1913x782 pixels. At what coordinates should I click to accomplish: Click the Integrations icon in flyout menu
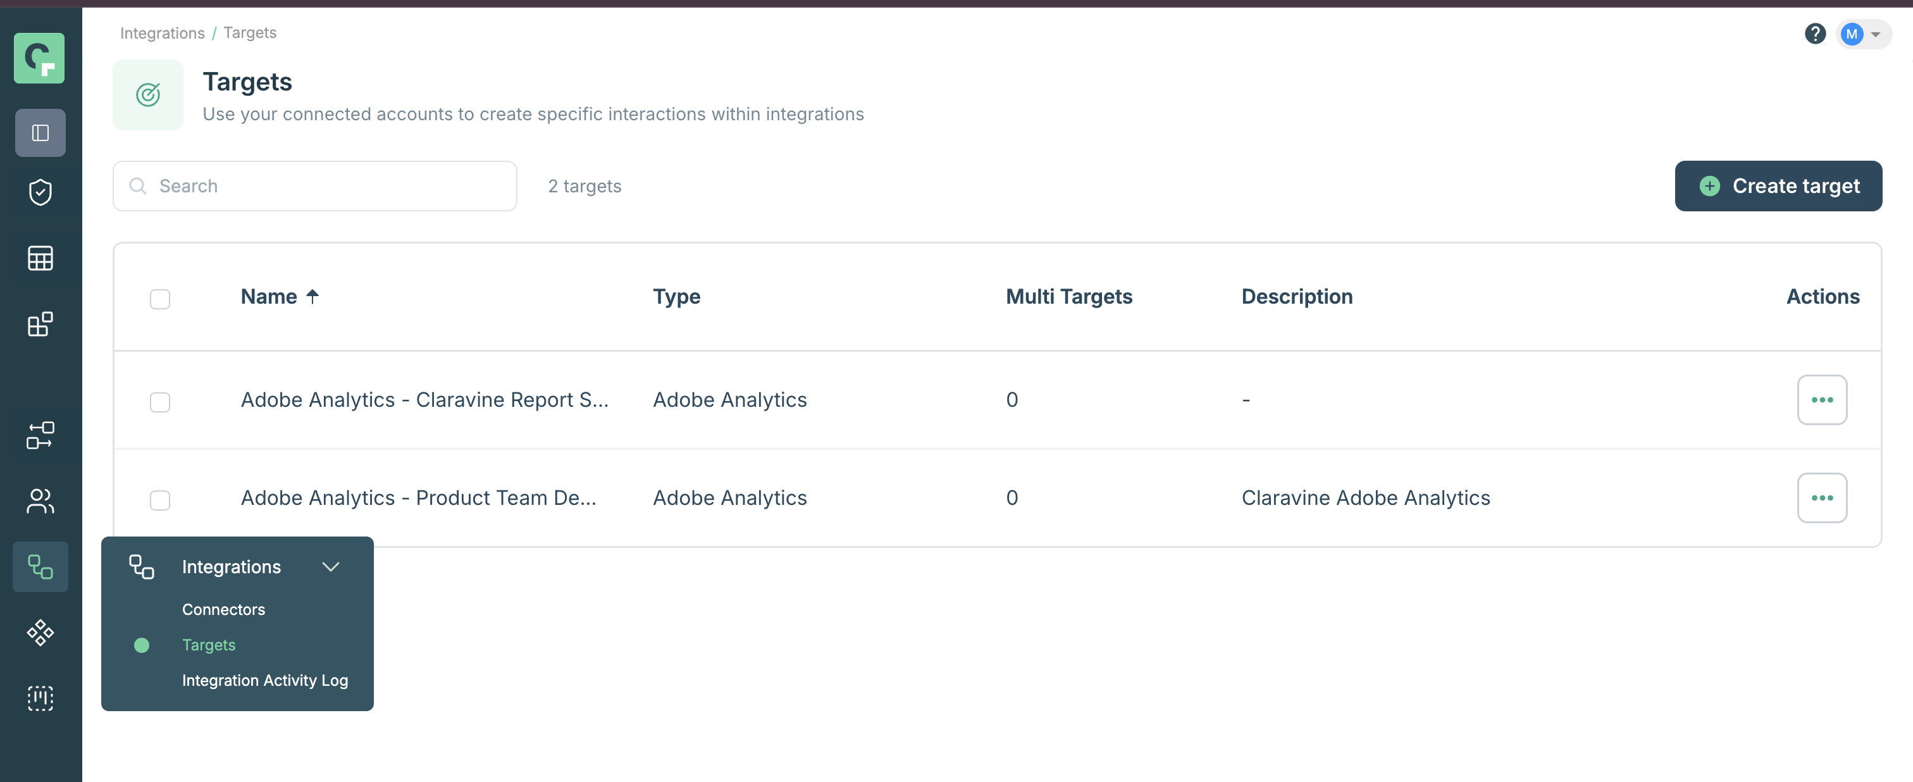(x=141, y=567)
